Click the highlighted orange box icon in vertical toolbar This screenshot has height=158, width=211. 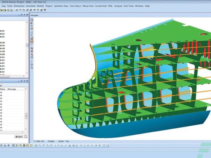click(x=32, y=41)
